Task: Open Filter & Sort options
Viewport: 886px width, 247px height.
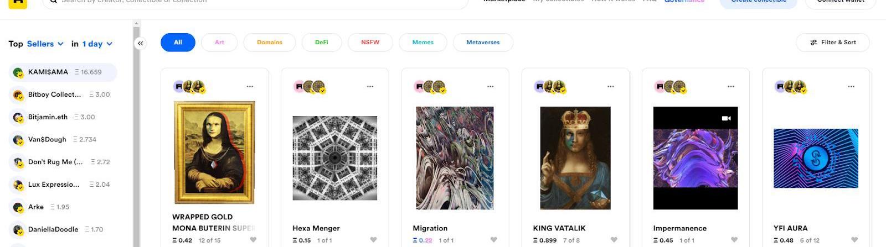Action: coord(832,43)
